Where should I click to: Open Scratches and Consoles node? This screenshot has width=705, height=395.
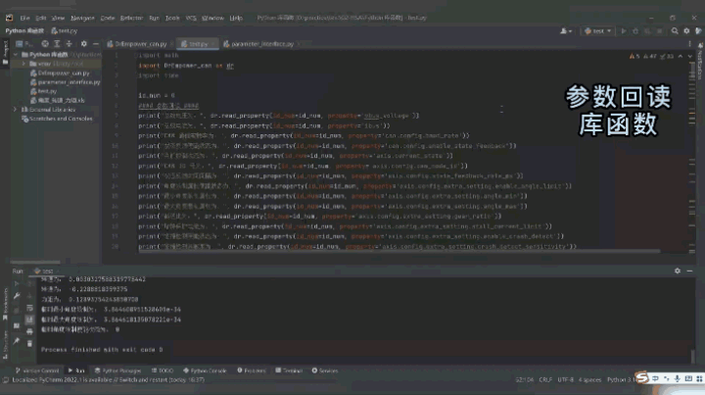57,119
